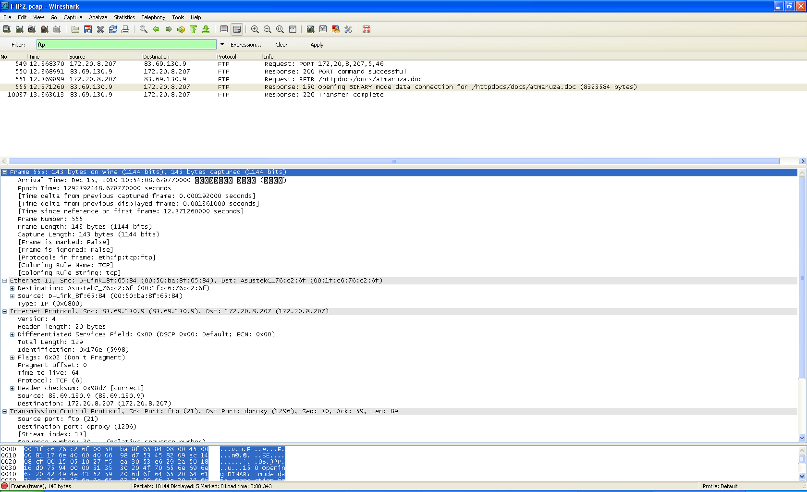
Task: Click the packet details vertical scrollbar
Action: (x=802, y=278)
